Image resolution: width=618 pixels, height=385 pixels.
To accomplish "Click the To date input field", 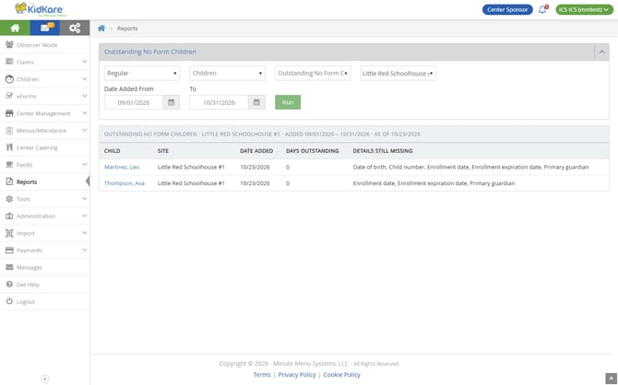I will click(x=220, y=102).
